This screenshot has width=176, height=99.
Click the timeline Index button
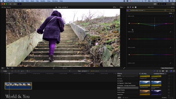click(5, 71)
